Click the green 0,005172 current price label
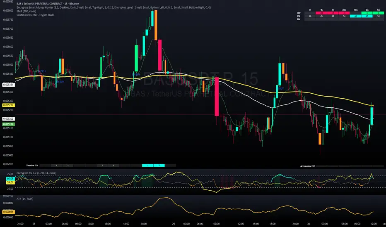 (x=8, y=124)
